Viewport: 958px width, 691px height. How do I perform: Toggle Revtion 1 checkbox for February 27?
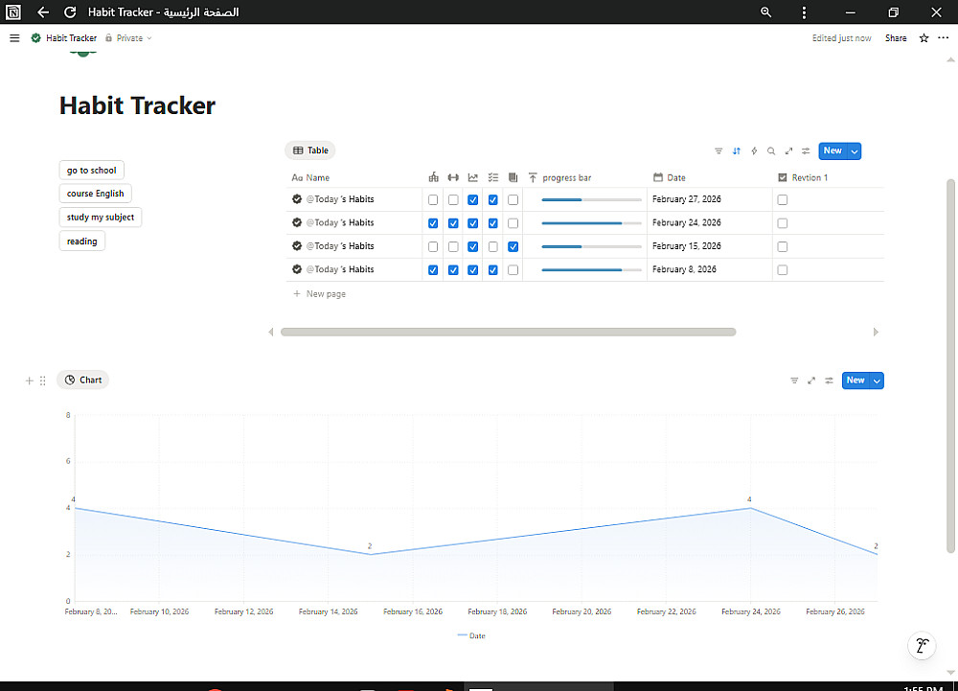pyautogui.click(x=783, y=199)
